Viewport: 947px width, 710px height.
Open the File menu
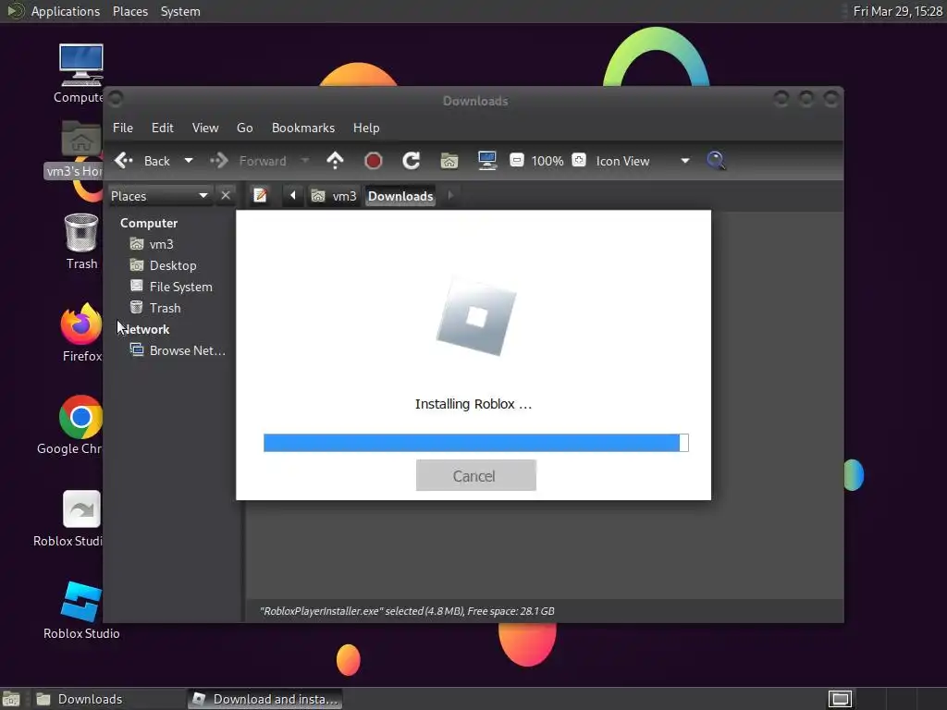tap(123, 128)
